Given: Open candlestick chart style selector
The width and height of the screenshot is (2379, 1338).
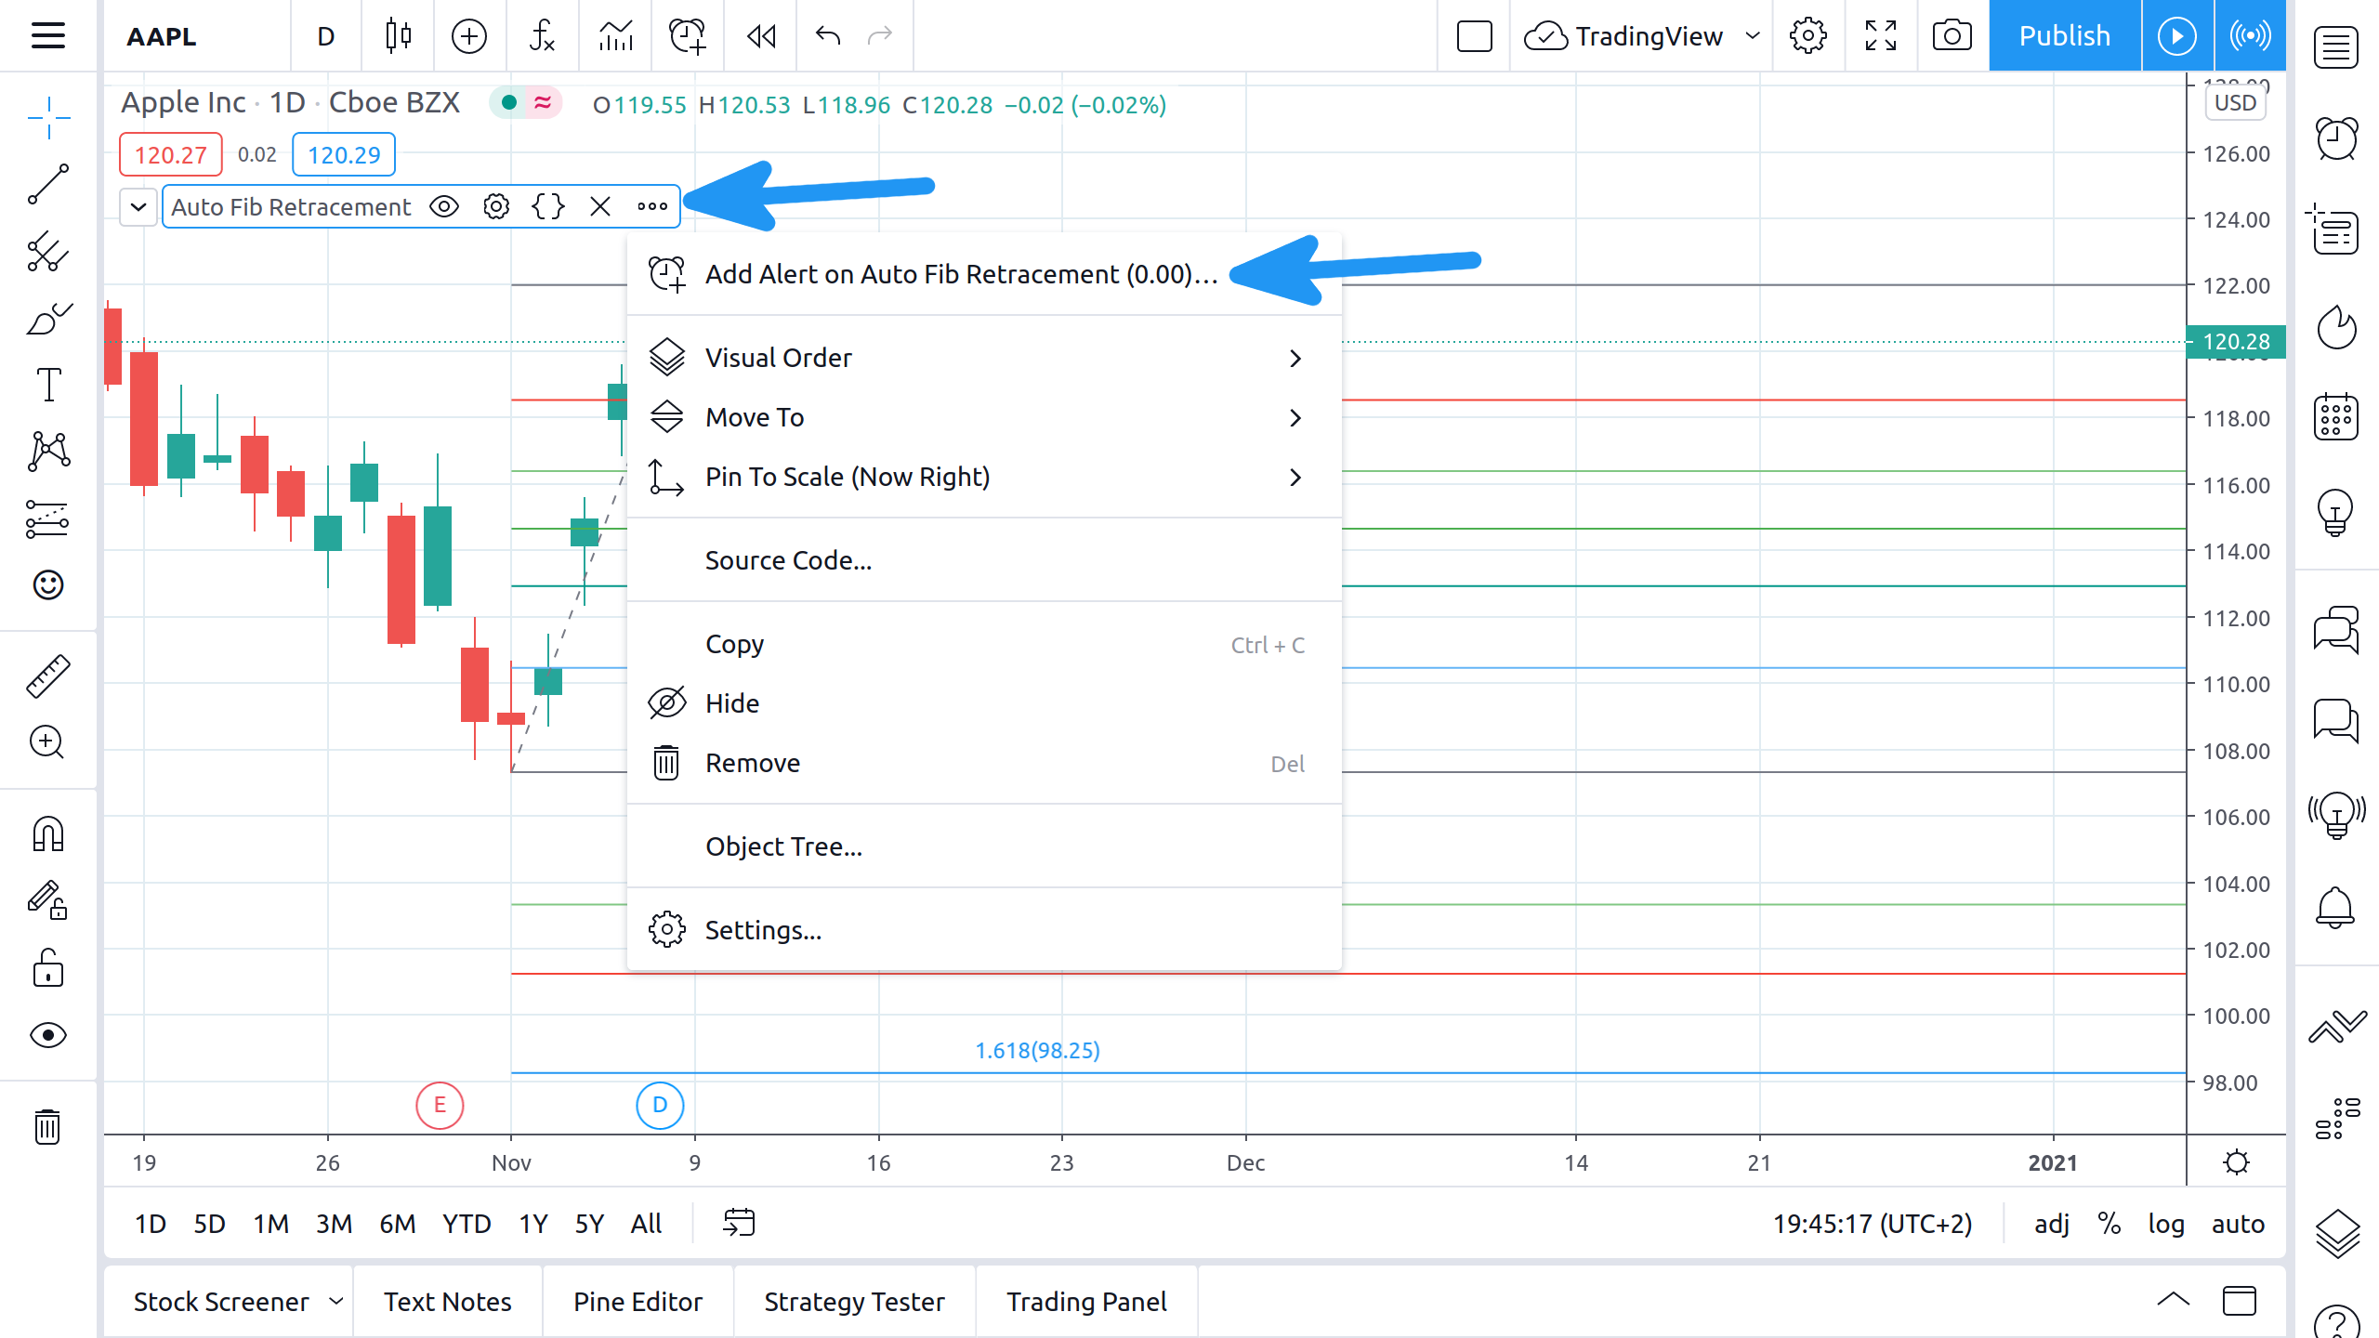Looking at the screenshot, I should 398,36.
